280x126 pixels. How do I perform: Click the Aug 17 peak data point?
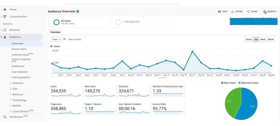point(192,52)
